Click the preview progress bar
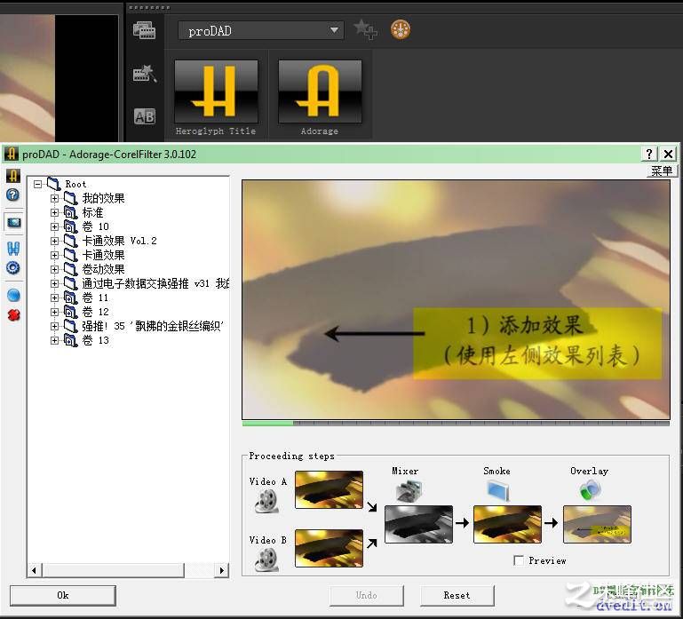683x619 pixels. (456, 423)
